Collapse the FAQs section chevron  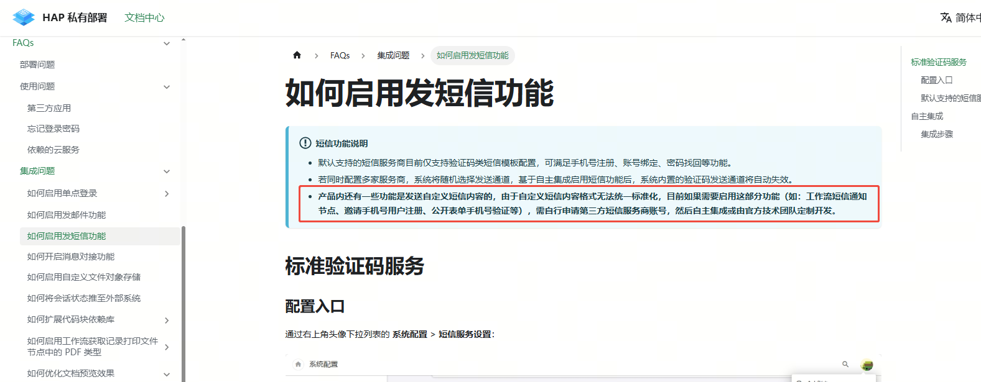pos(167,43)
